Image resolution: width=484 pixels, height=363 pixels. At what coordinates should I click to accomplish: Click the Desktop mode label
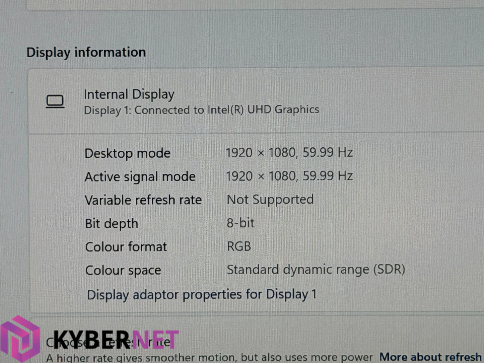(x=127, y=154)
